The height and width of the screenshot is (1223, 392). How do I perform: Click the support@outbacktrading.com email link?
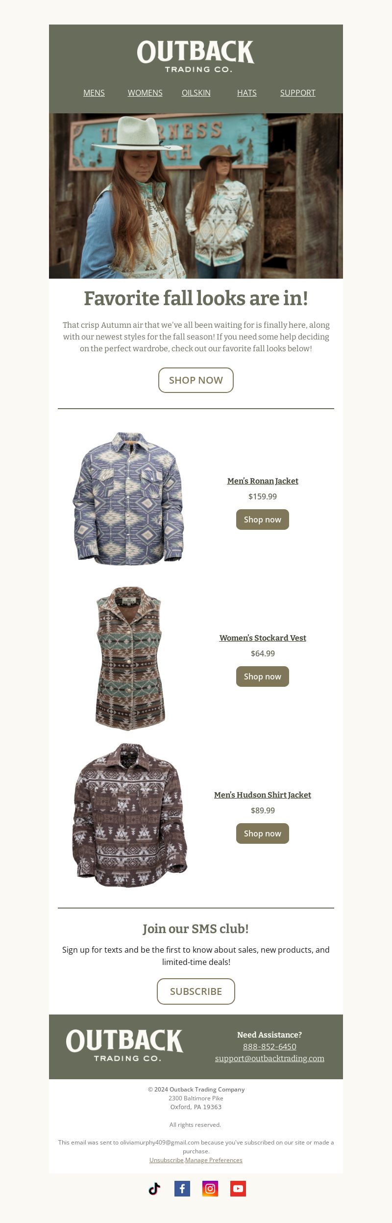point(269,1058)
